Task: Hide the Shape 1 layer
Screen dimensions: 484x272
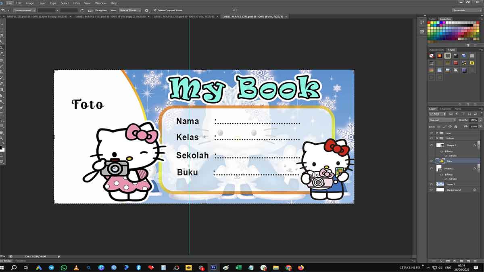Action: coord(431,168)
